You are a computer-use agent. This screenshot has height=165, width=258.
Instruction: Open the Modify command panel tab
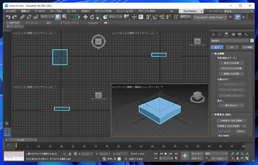pos(220,34)
